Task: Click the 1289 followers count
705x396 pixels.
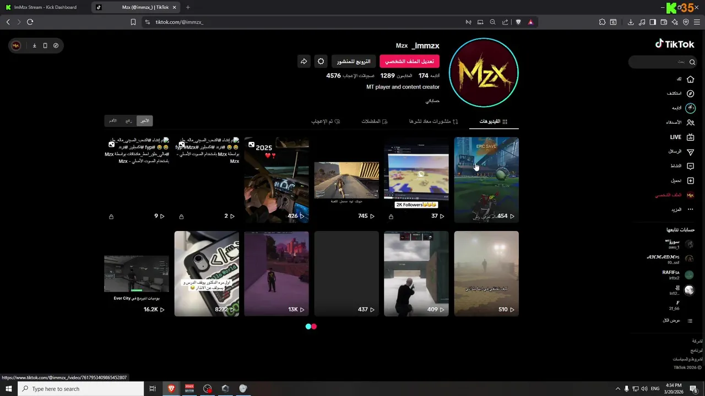Action: pyautogui.click(x=396, y=75)
